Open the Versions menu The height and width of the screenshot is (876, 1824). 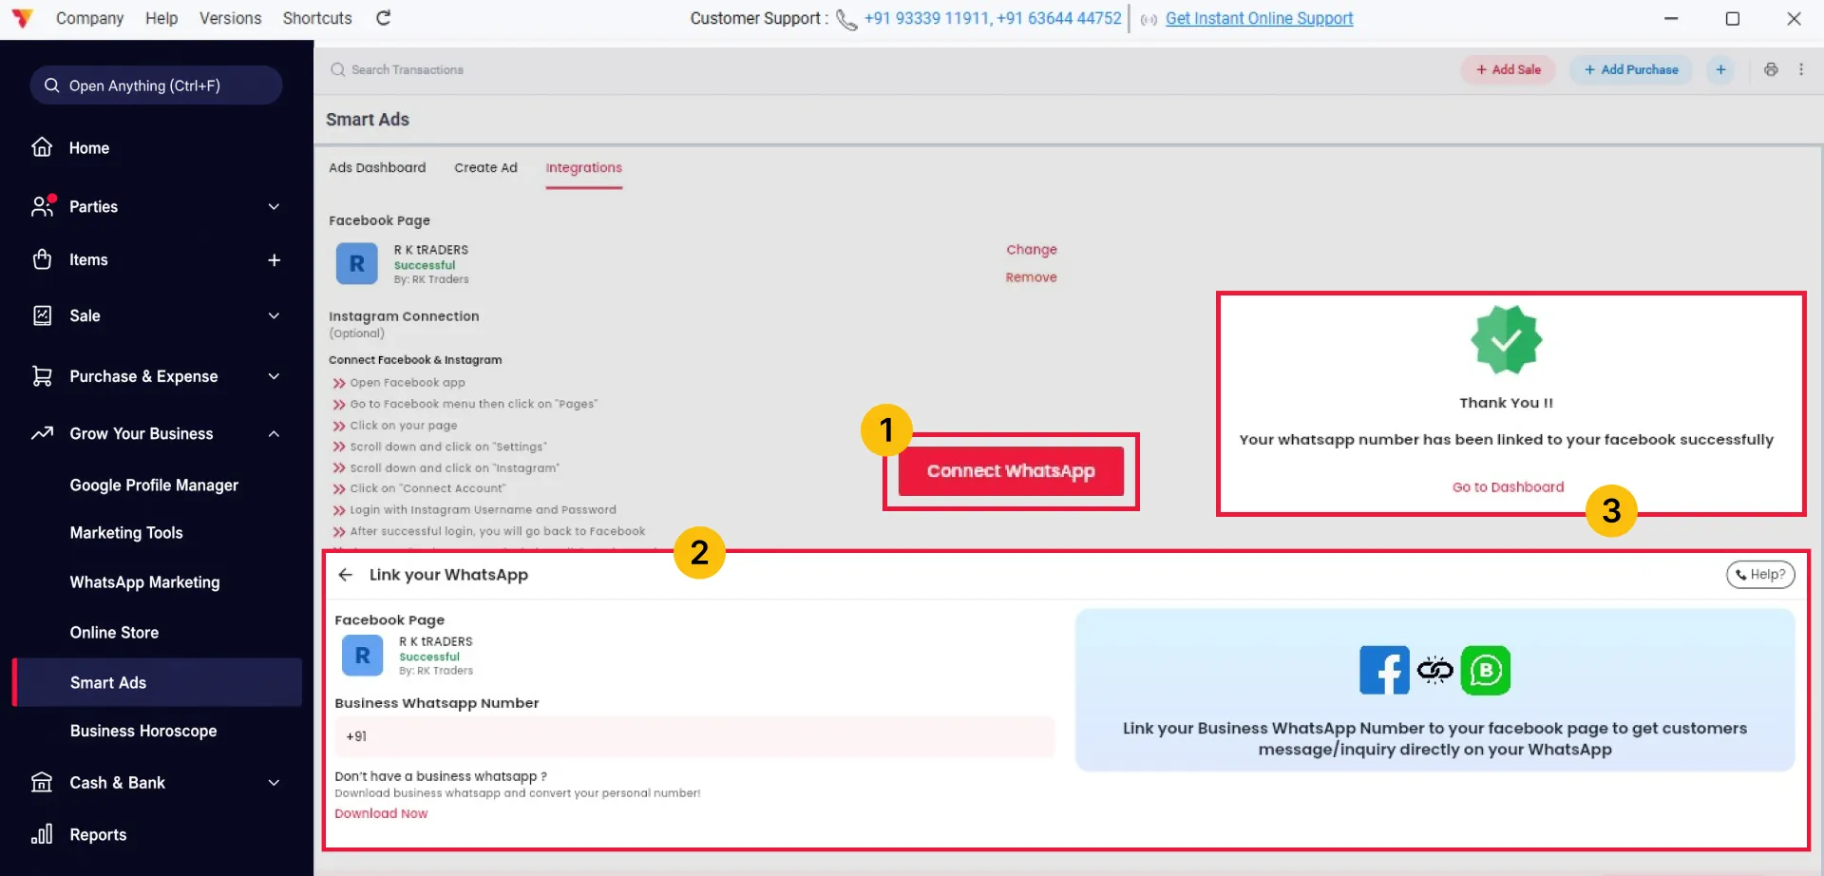coord(230,18)
